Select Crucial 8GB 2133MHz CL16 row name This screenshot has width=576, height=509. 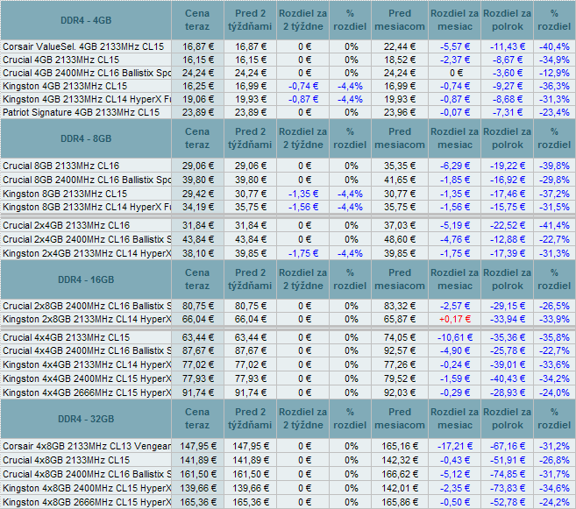point(61,166)
